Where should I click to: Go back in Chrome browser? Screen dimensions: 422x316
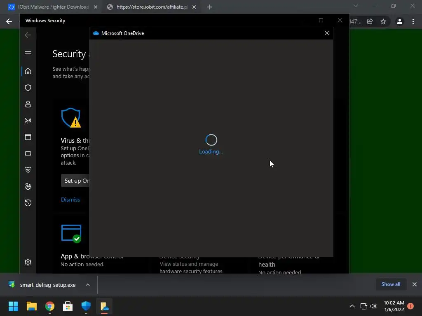click(x=9, y=21)
